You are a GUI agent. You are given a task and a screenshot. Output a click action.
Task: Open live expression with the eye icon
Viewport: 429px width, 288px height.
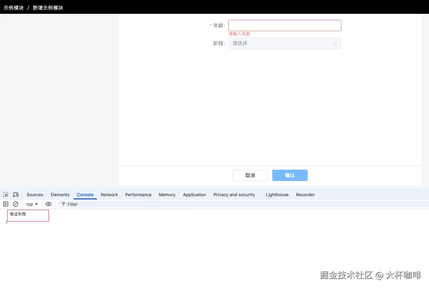tap(49, 204)
